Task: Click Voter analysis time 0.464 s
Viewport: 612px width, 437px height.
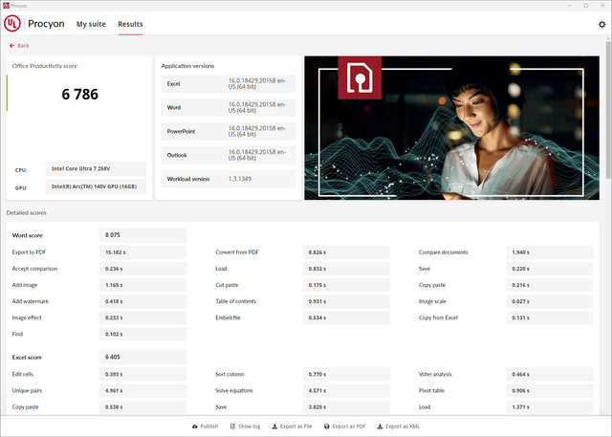Action: [550, 374]
